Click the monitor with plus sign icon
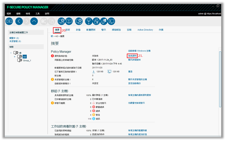The image size is (226, 141). (x=69, y=21)
